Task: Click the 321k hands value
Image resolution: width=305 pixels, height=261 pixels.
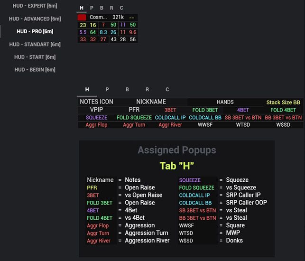Action: click(x=118, y=17)
